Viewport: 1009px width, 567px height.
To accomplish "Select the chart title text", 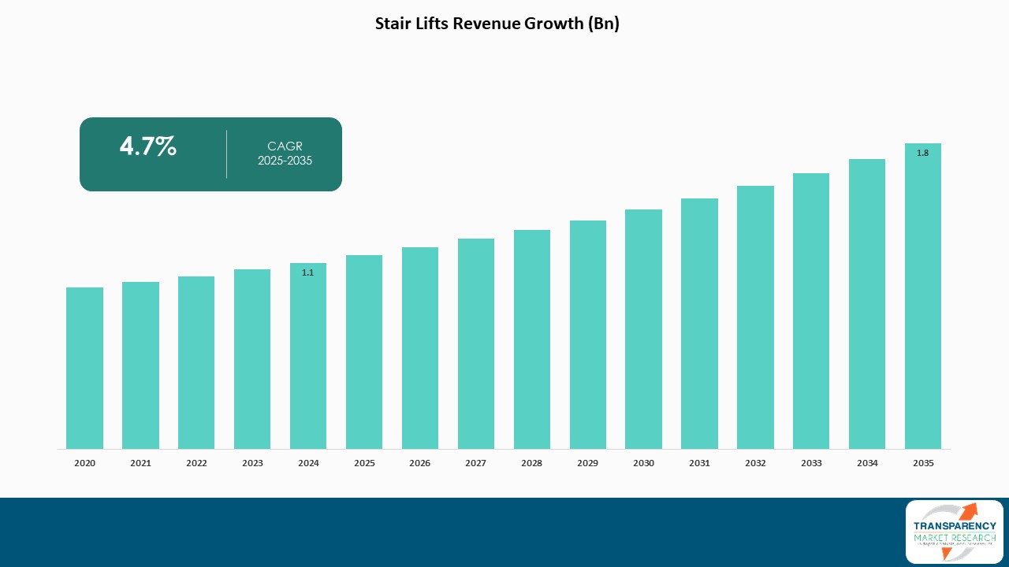I will pyautogui.click(x=497, y=24).
